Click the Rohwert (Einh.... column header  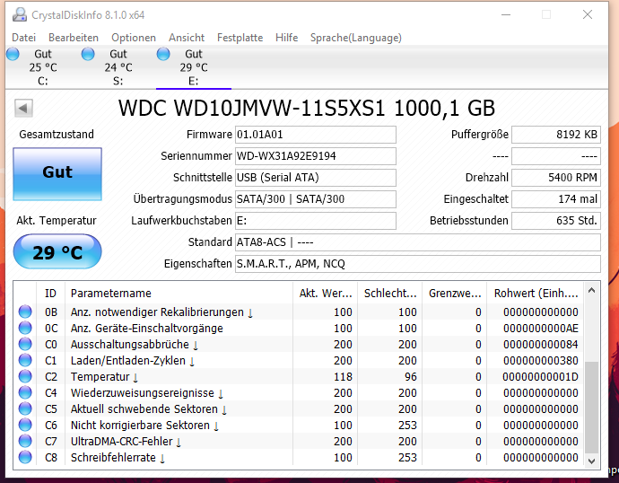click(x=536, y=293)
